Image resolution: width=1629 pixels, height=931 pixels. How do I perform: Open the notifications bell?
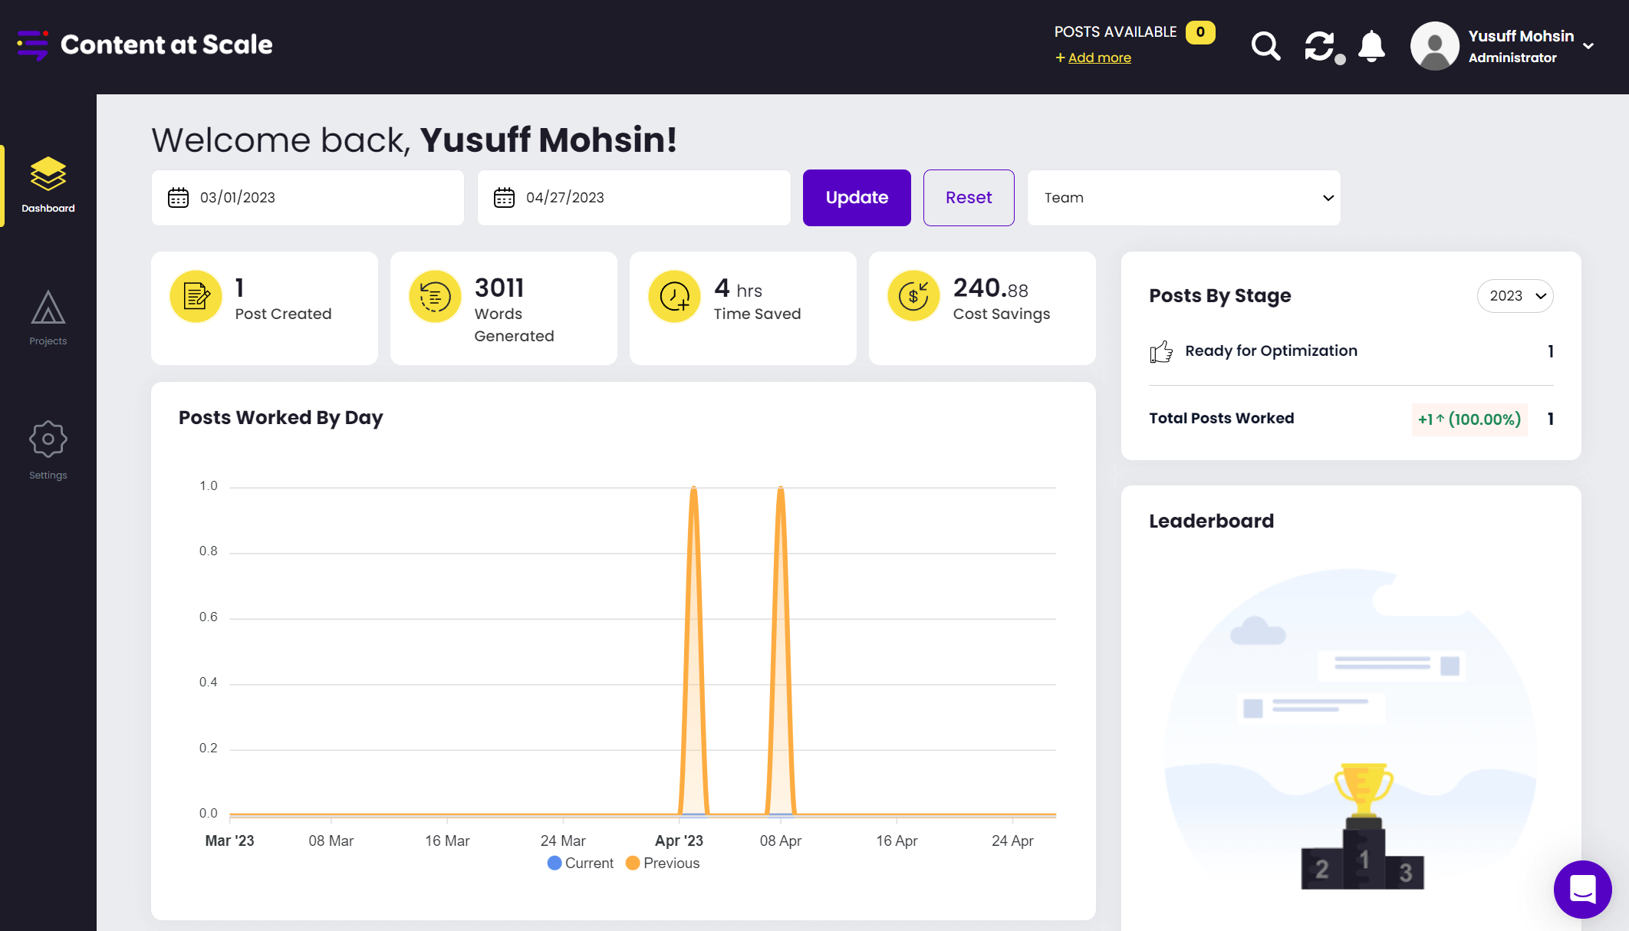click(x=1371, y=46)
